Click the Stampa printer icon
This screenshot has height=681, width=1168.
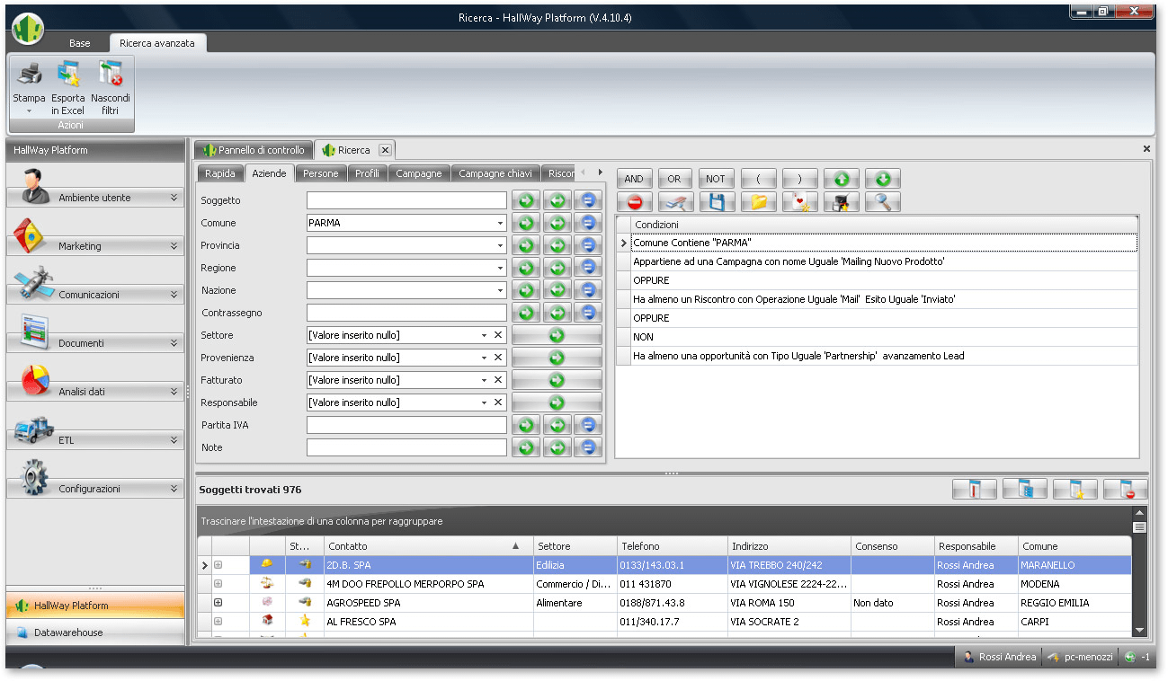click(x=29, y=75)
